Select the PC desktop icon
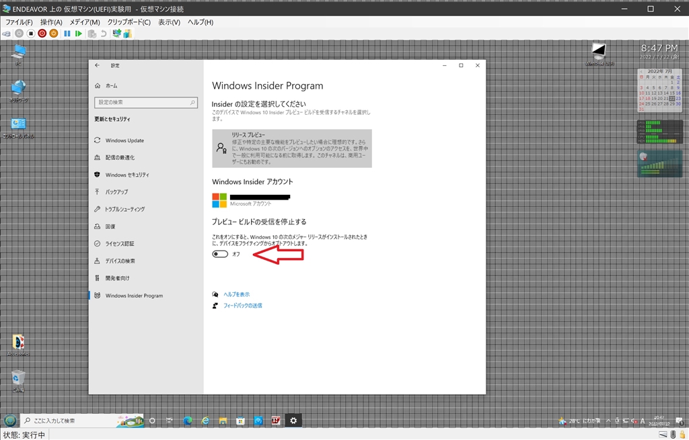The width and height of the screenshot is (689, 440). tap(18, 55)
